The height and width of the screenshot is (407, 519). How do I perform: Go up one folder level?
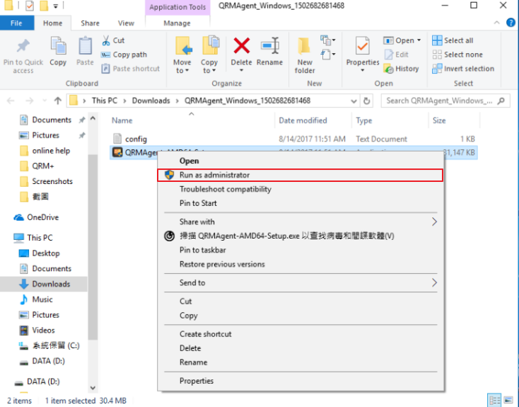pyautogui.click(x=58, y=101)
